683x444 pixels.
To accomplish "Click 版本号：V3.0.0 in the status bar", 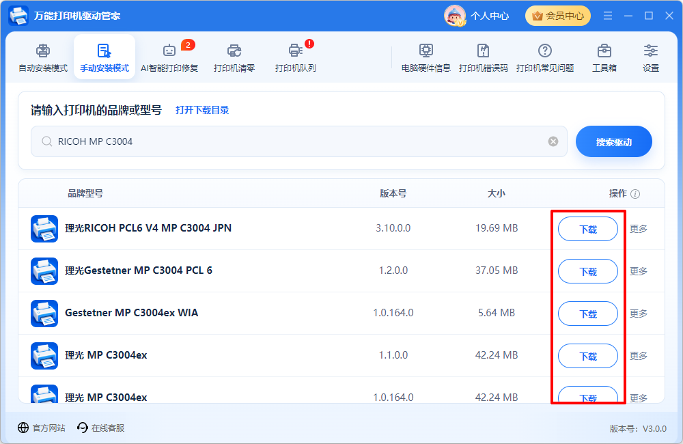I will (638, 428).
